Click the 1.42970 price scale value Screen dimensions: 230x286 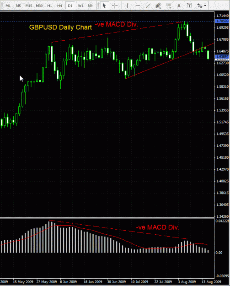(x=222, y=169)
